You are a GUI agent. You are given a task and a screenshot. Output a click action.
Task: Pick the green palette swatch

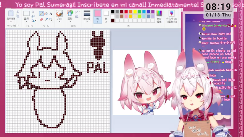139,12
